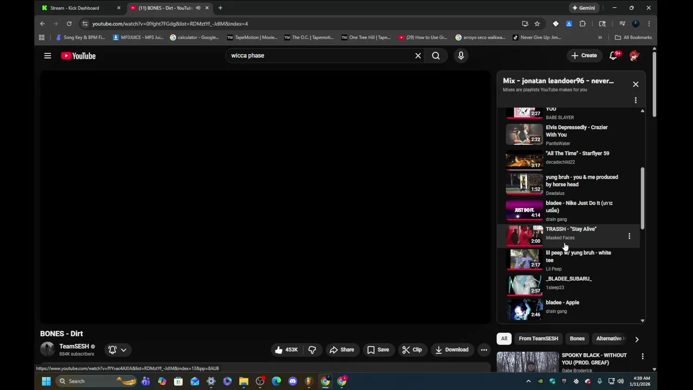Open Chrome extensions puzzle icon

pyautogui.click(x=583, y=24)
